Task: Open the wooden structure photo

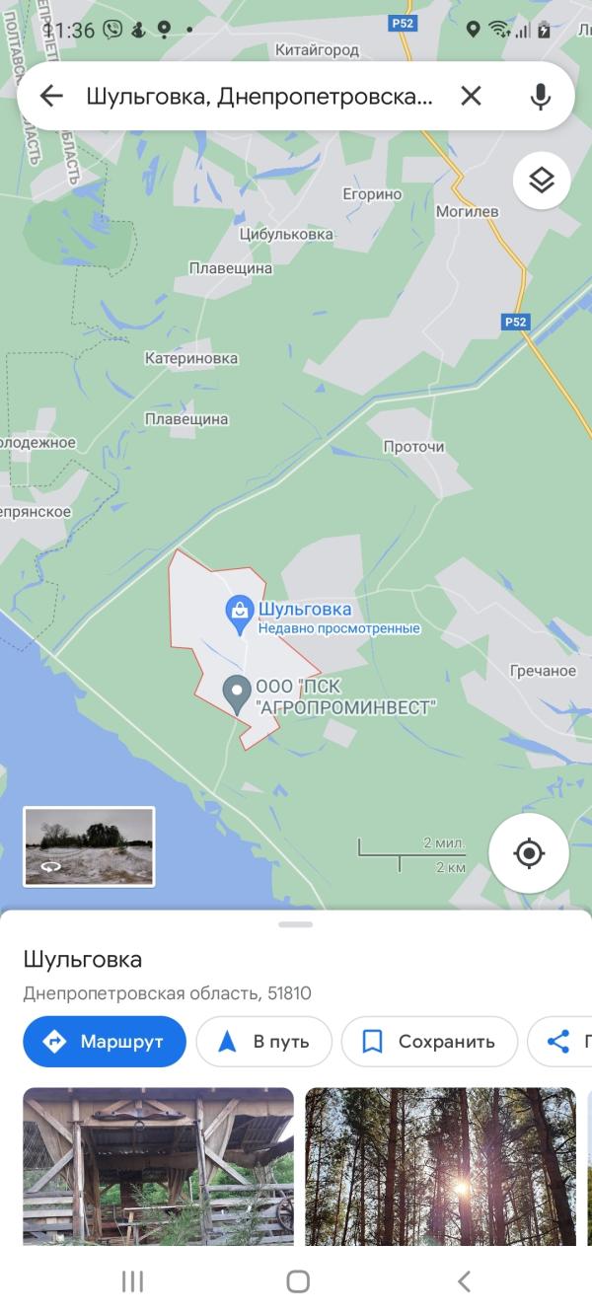Action: pos(158,1166)
